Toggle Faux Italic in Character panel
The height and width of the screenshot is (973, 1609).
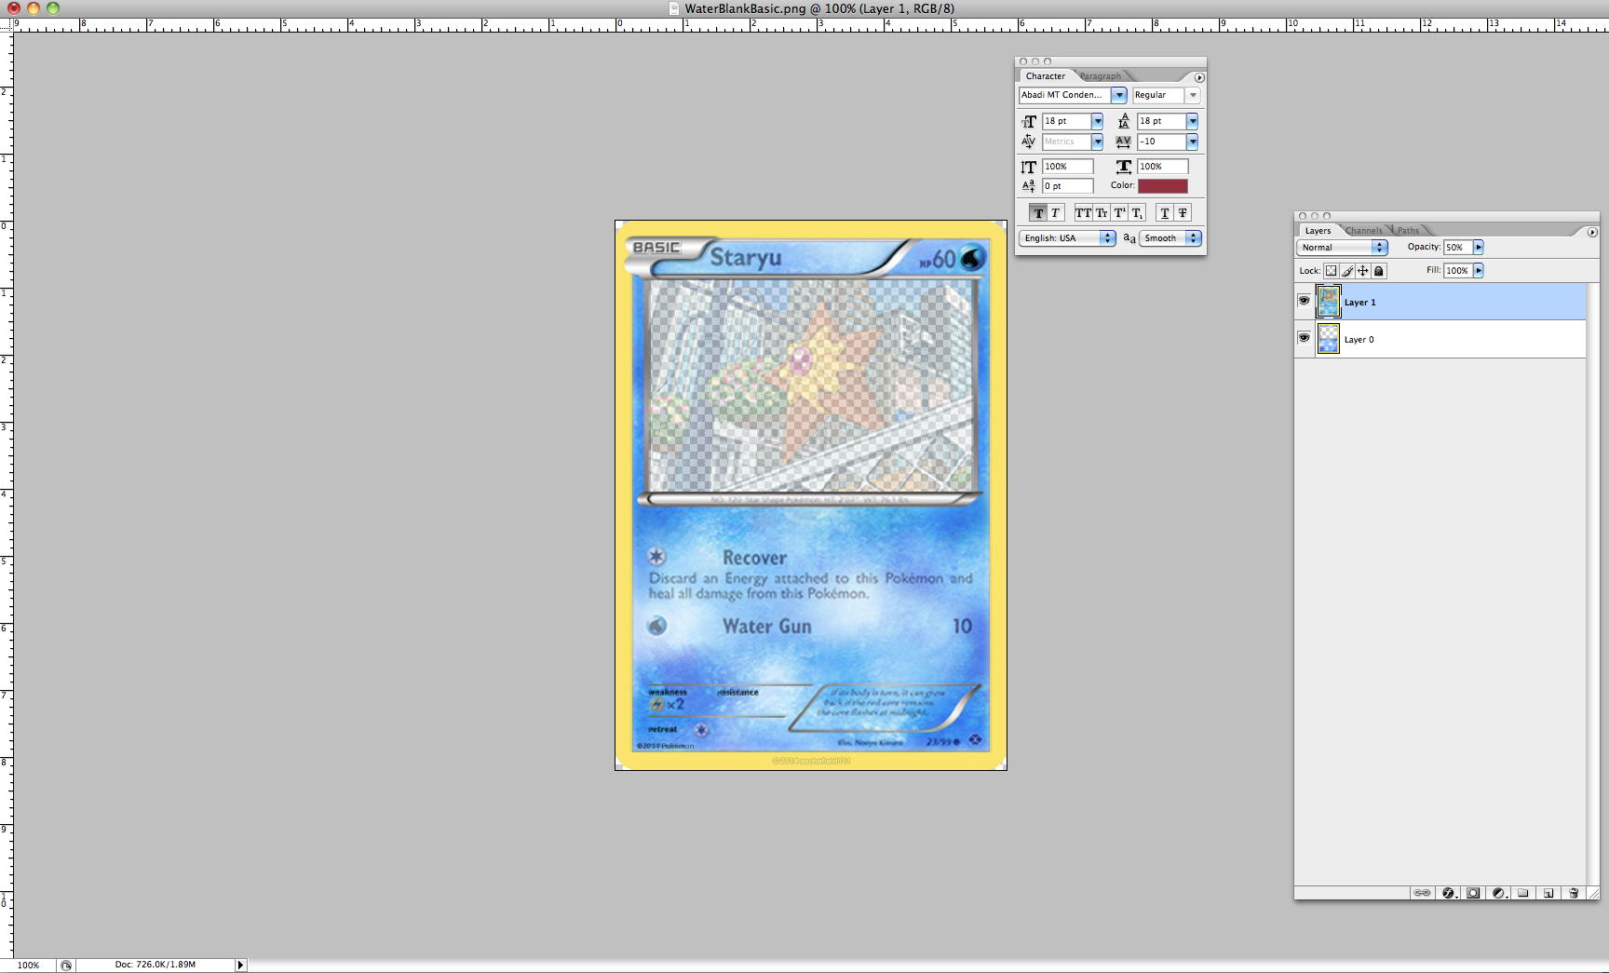(x=1056, y=213)
